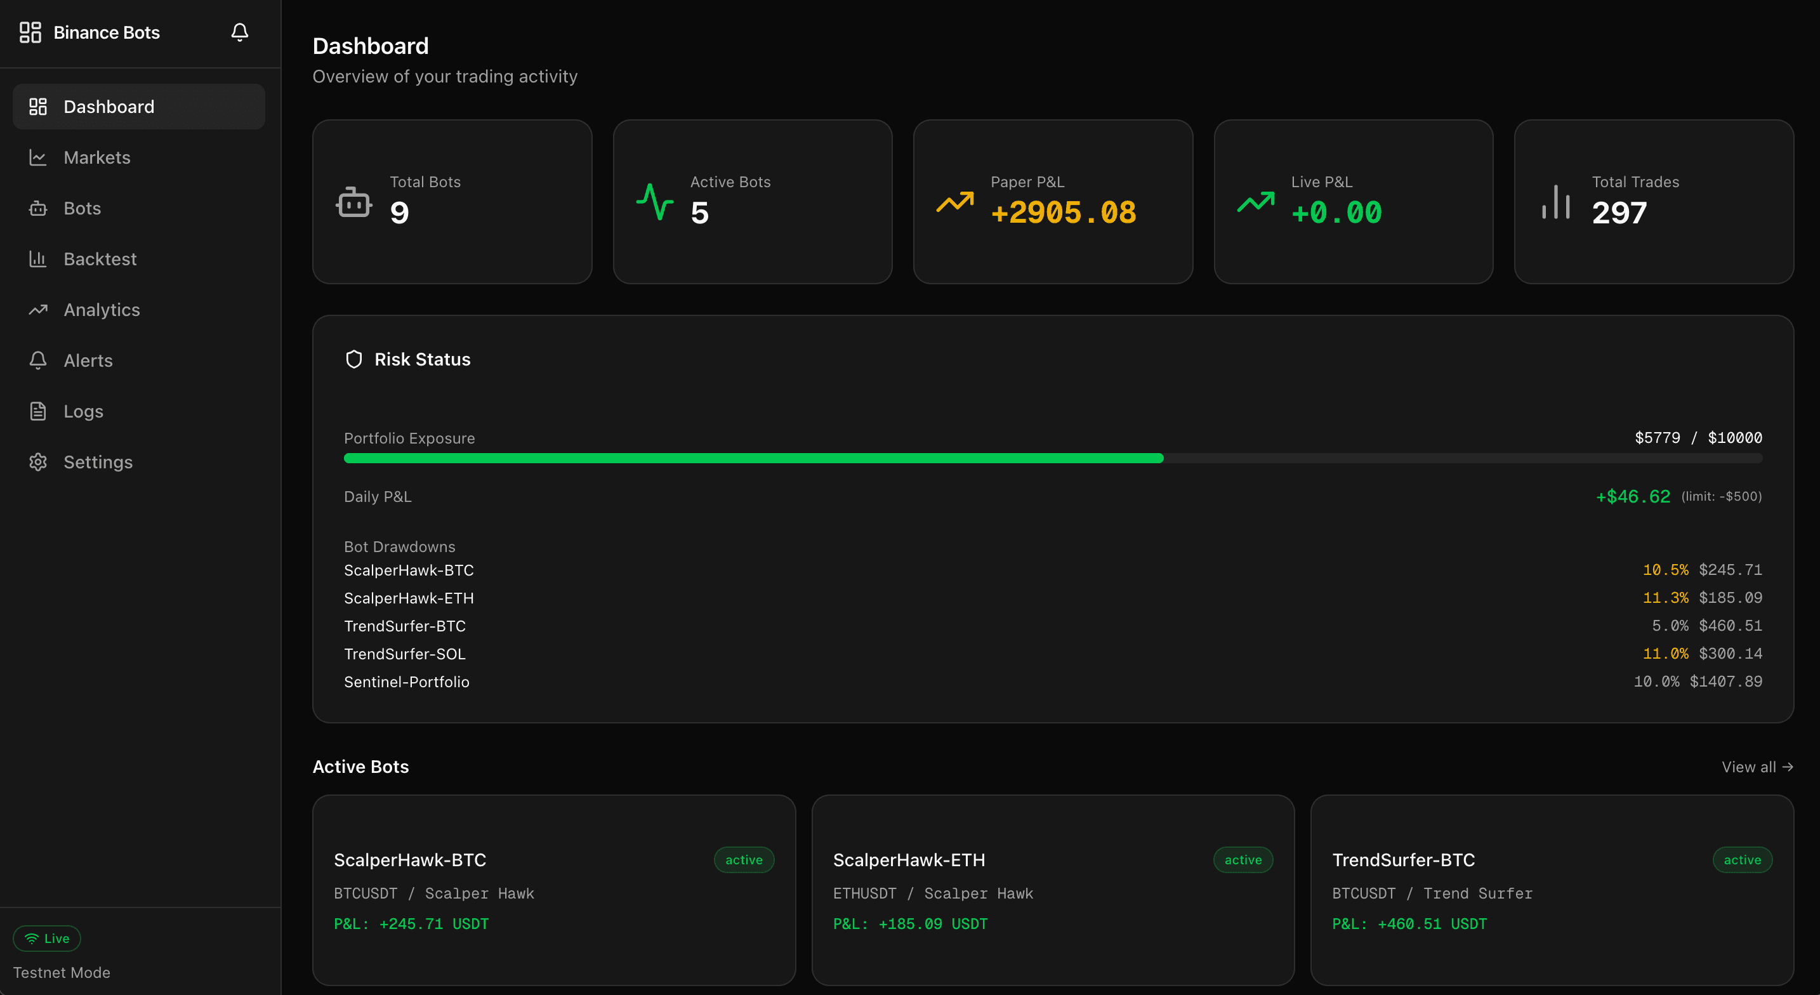Click the Binance Bots logo icon
Image resolution: width=1820 pixels, height=995 pixels.
pyautogui.click(x=30, y=32)
